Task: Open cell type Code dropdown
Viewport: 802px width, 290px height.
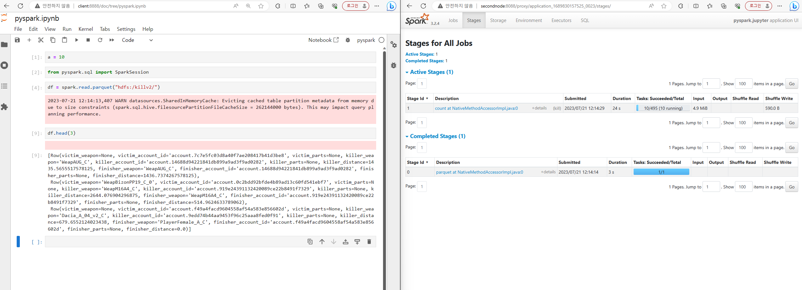Action: coord(137,40)
